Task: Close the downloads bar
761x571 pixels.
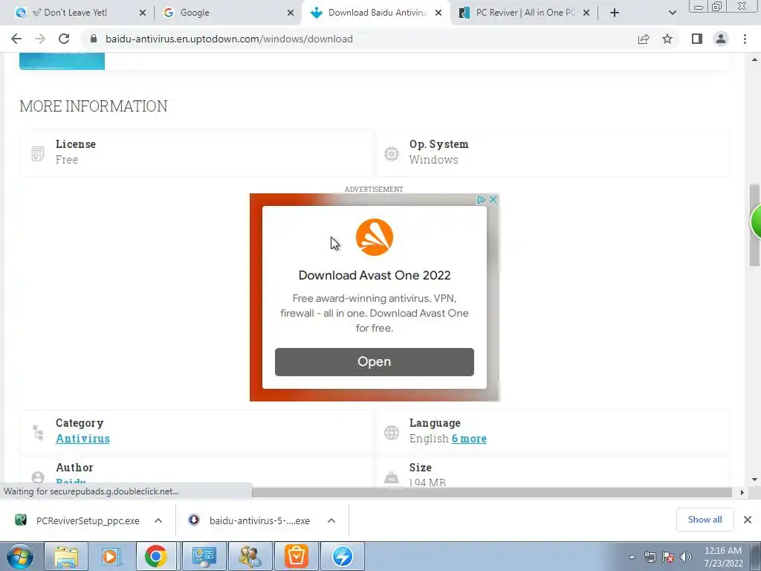Action: point(748,520)
